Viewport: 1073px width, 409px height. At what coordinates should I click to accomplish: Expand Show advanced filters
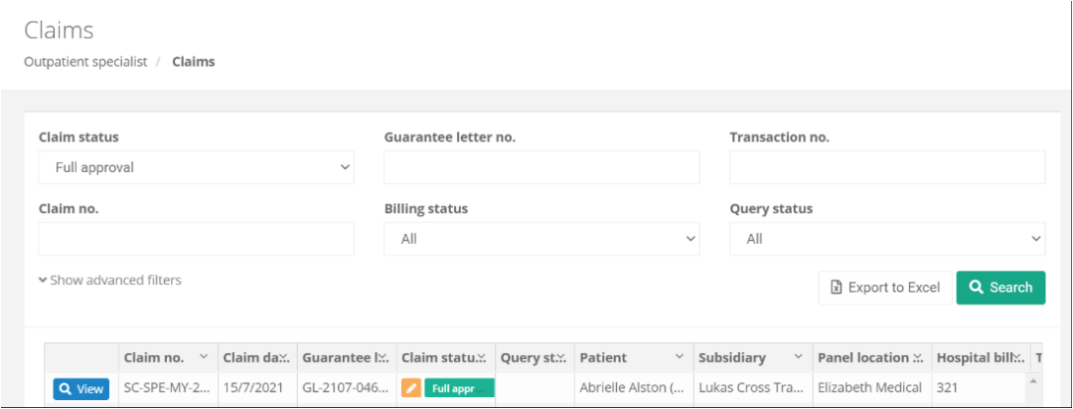point(110,280)
